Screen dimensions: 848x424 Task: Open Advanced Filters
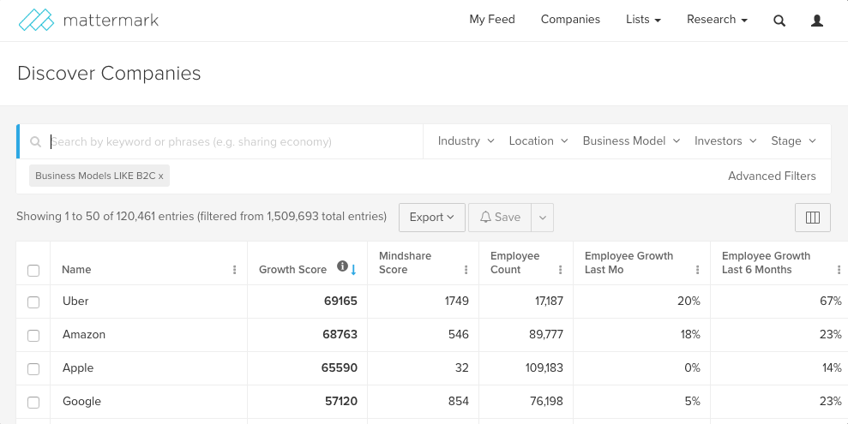pos(772,176)
